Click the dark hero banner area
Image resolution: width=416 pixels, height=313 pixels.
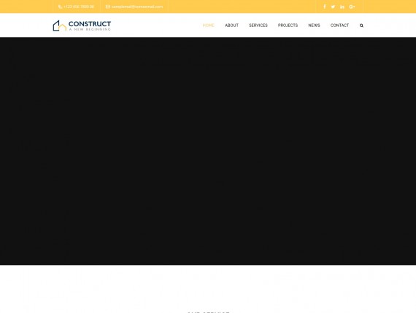click(208, 151)
